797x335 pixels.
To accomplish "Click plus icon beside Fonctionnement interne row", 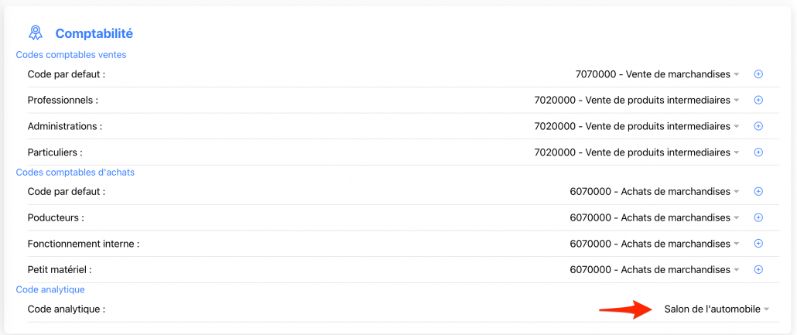I will click(758, 244).
